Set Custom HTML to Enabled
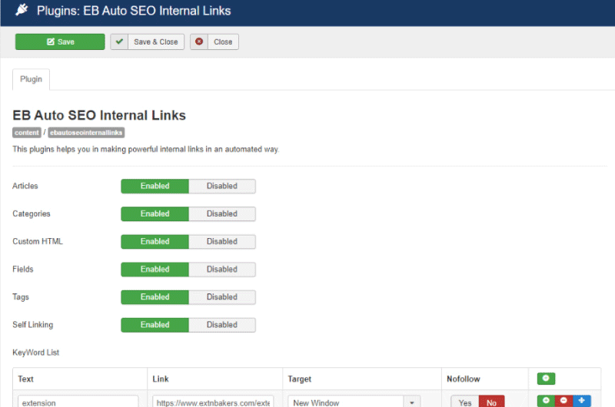Image resolution: width=615 pixels, height=407 pixels. [155, 242]
